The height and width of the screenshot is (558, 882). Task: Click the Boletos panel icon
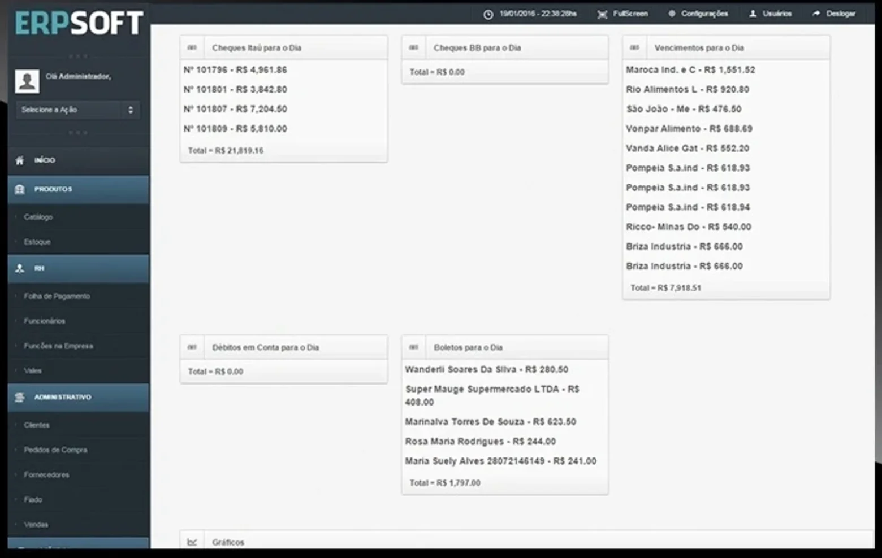[x=413, y=347]
